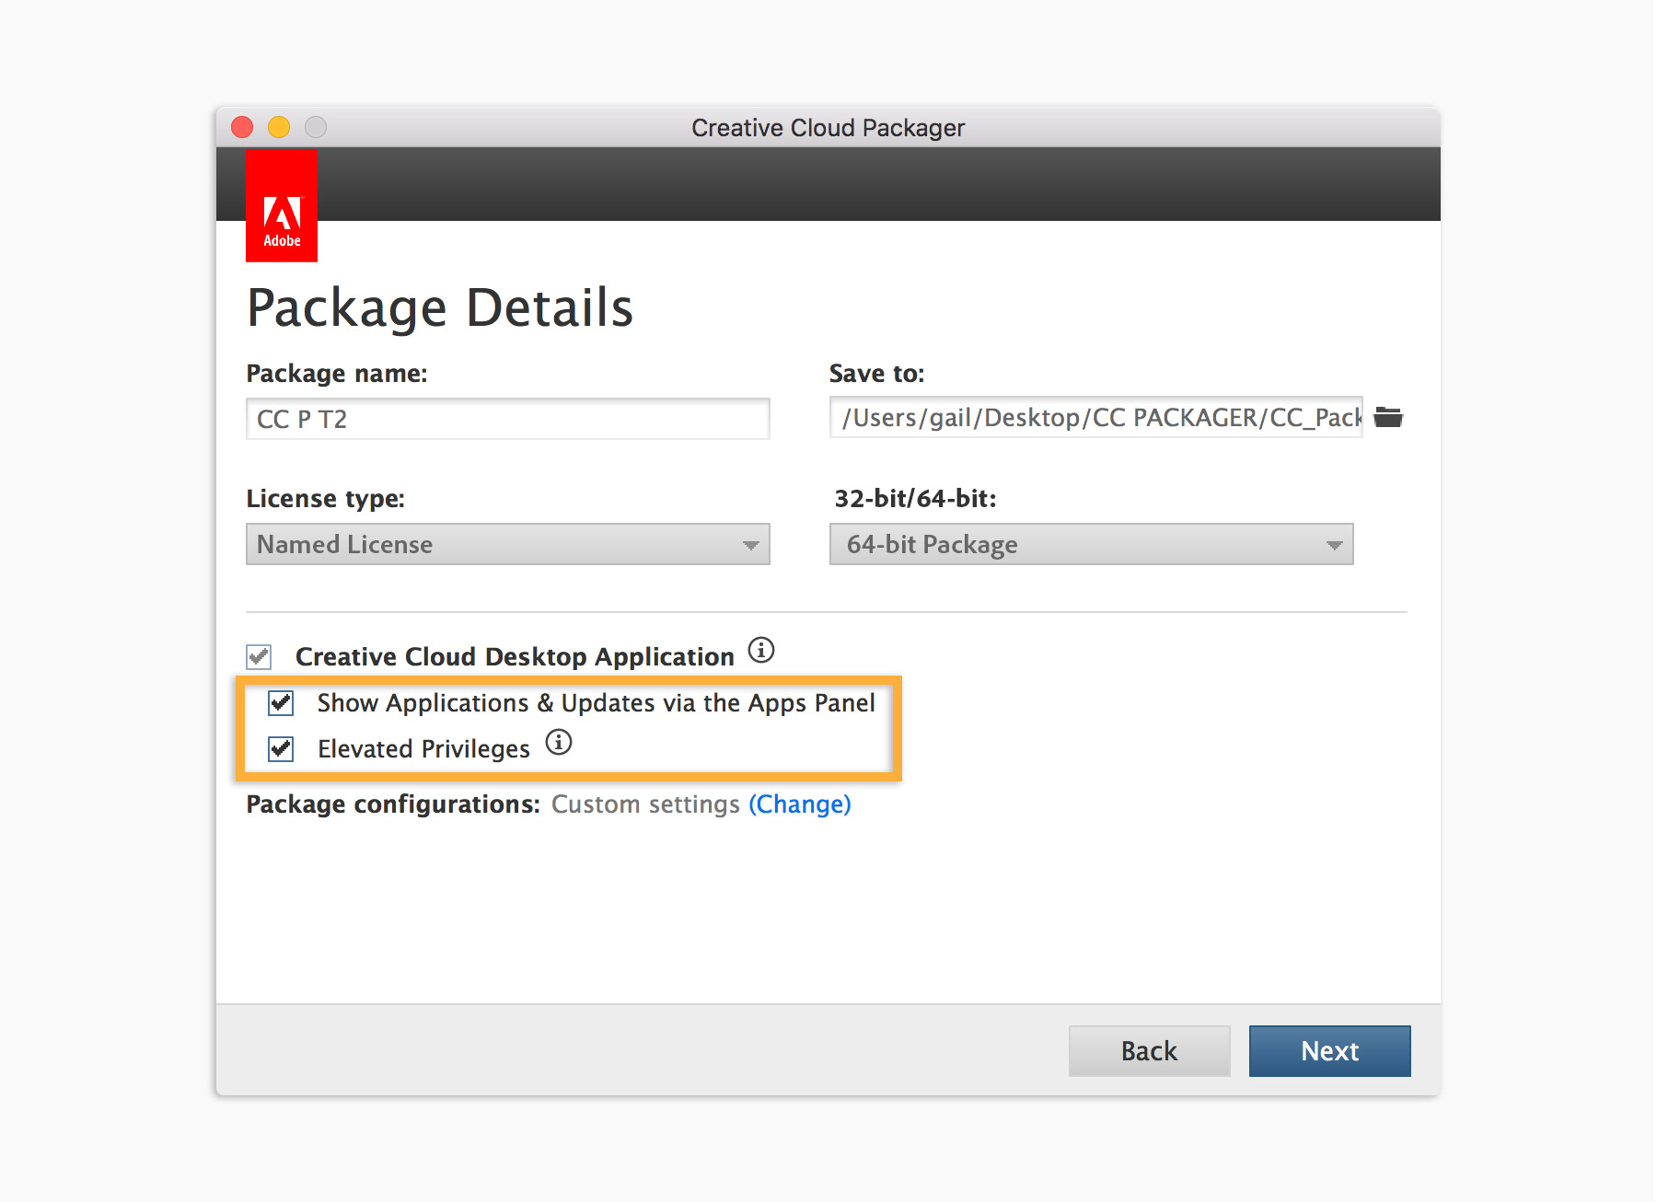Viewport: 1657px width, 1203px height.
Task: Click info icon next to Elevated Privileges
Action: pos(559,742)
